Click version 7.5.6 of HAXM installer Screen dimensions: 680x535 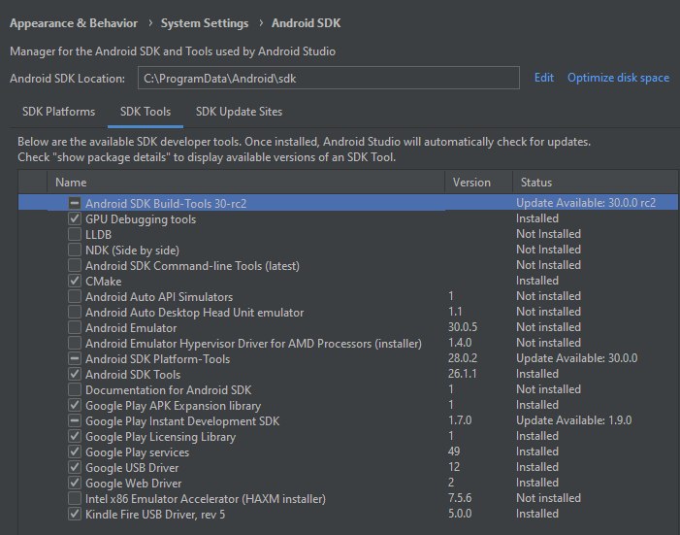(x=460, y=498)
